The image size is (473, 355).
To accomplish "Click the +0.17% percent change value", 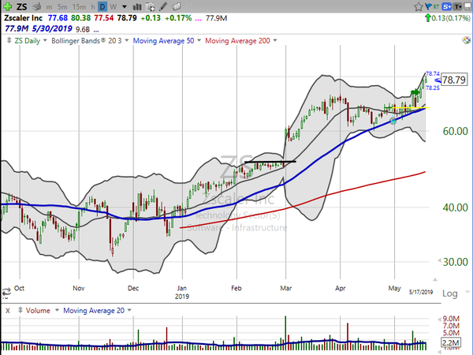I will (x=178, y=18).
